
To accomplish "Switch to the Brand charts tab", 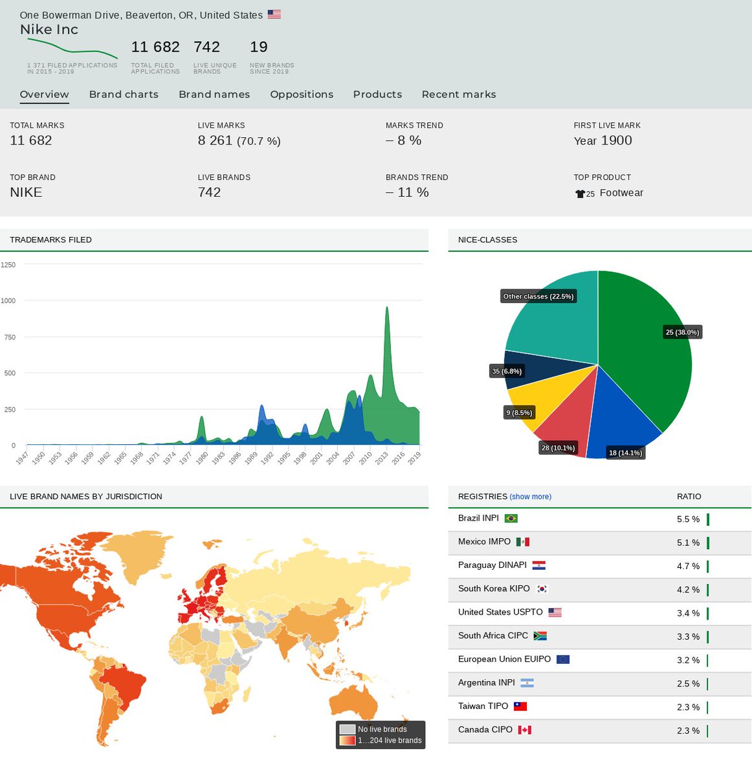I will click(x=124, y=95).
